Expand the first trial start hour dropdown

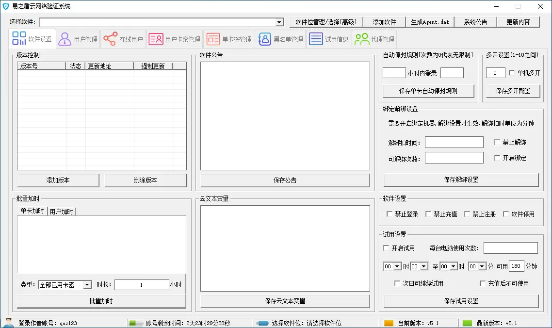(x=397, y=266)
